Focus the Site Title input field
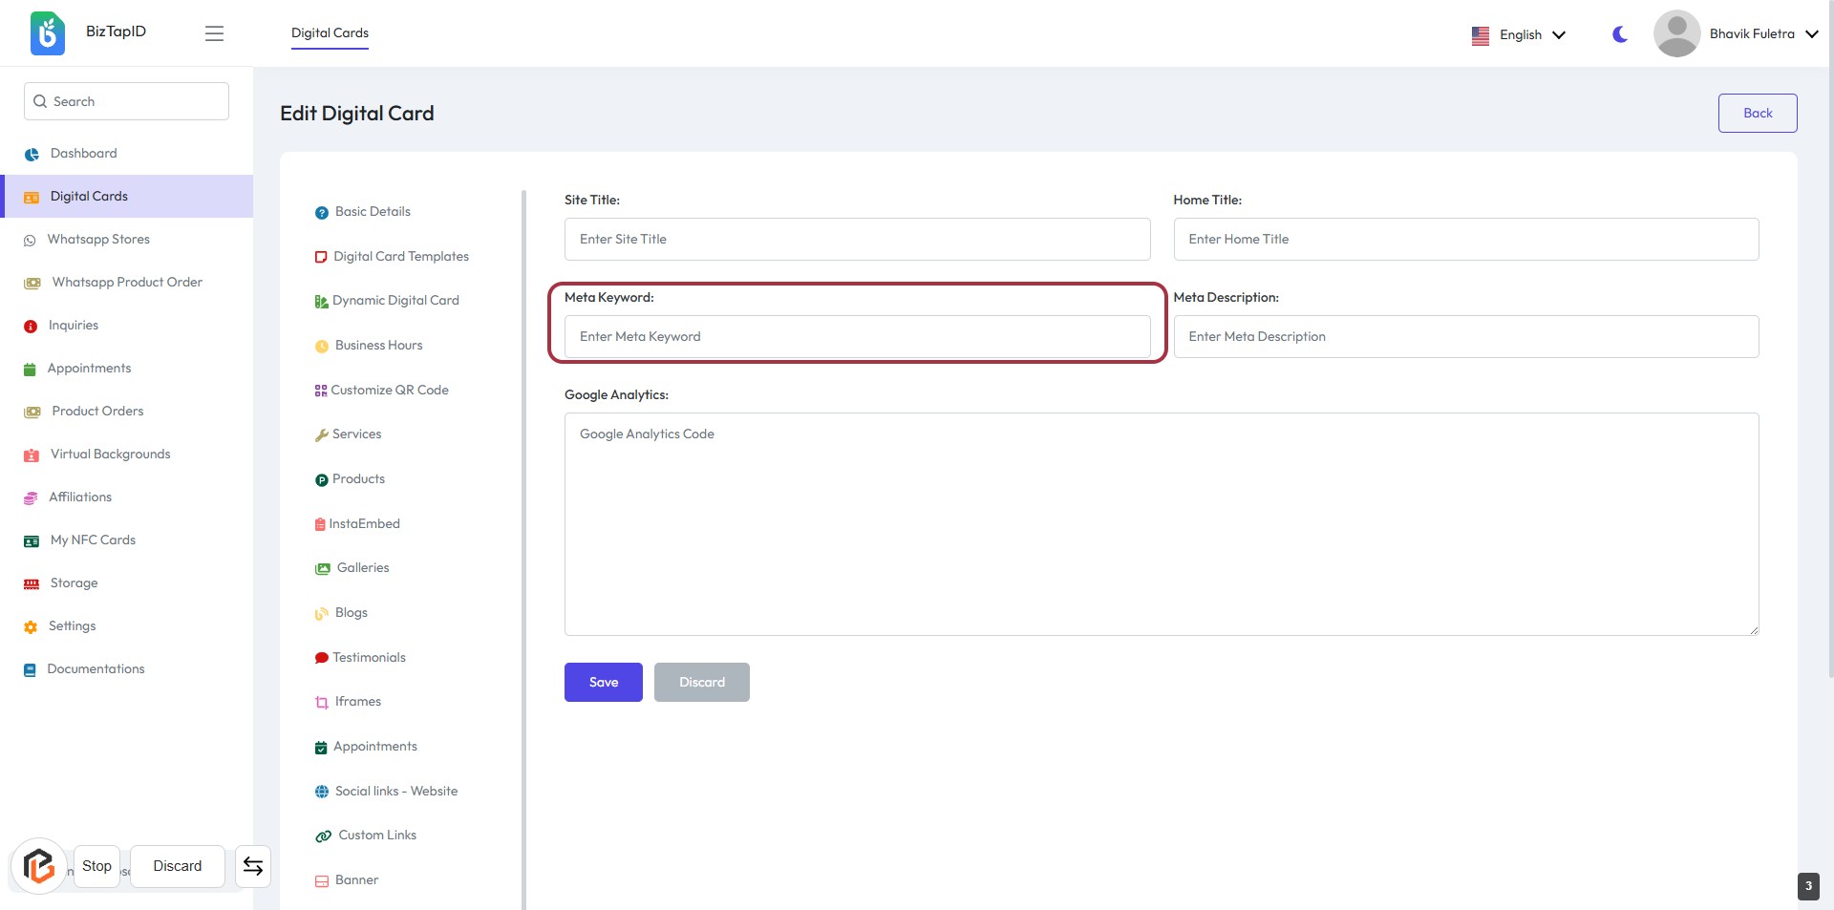The height and width of the screenshot is (910, 1834). pyautogui.click(x=857, y=239)
